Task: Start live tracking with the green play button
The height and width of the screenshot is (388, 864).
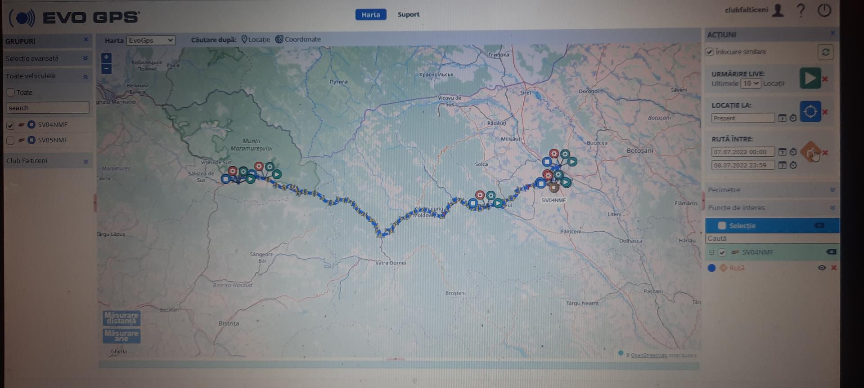Action: coord(810,78)
